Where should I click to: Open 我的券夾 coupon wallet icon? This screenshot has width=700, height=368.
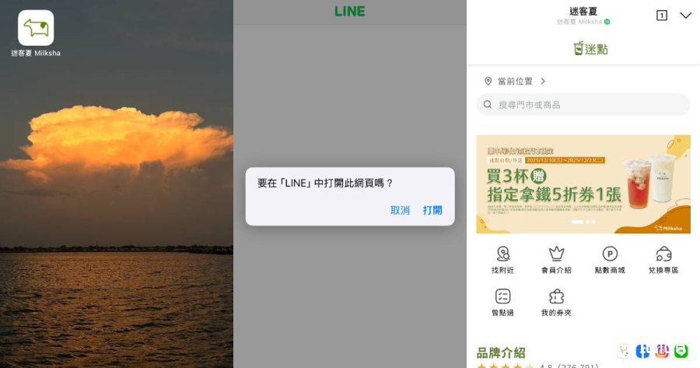pos(556,303)
